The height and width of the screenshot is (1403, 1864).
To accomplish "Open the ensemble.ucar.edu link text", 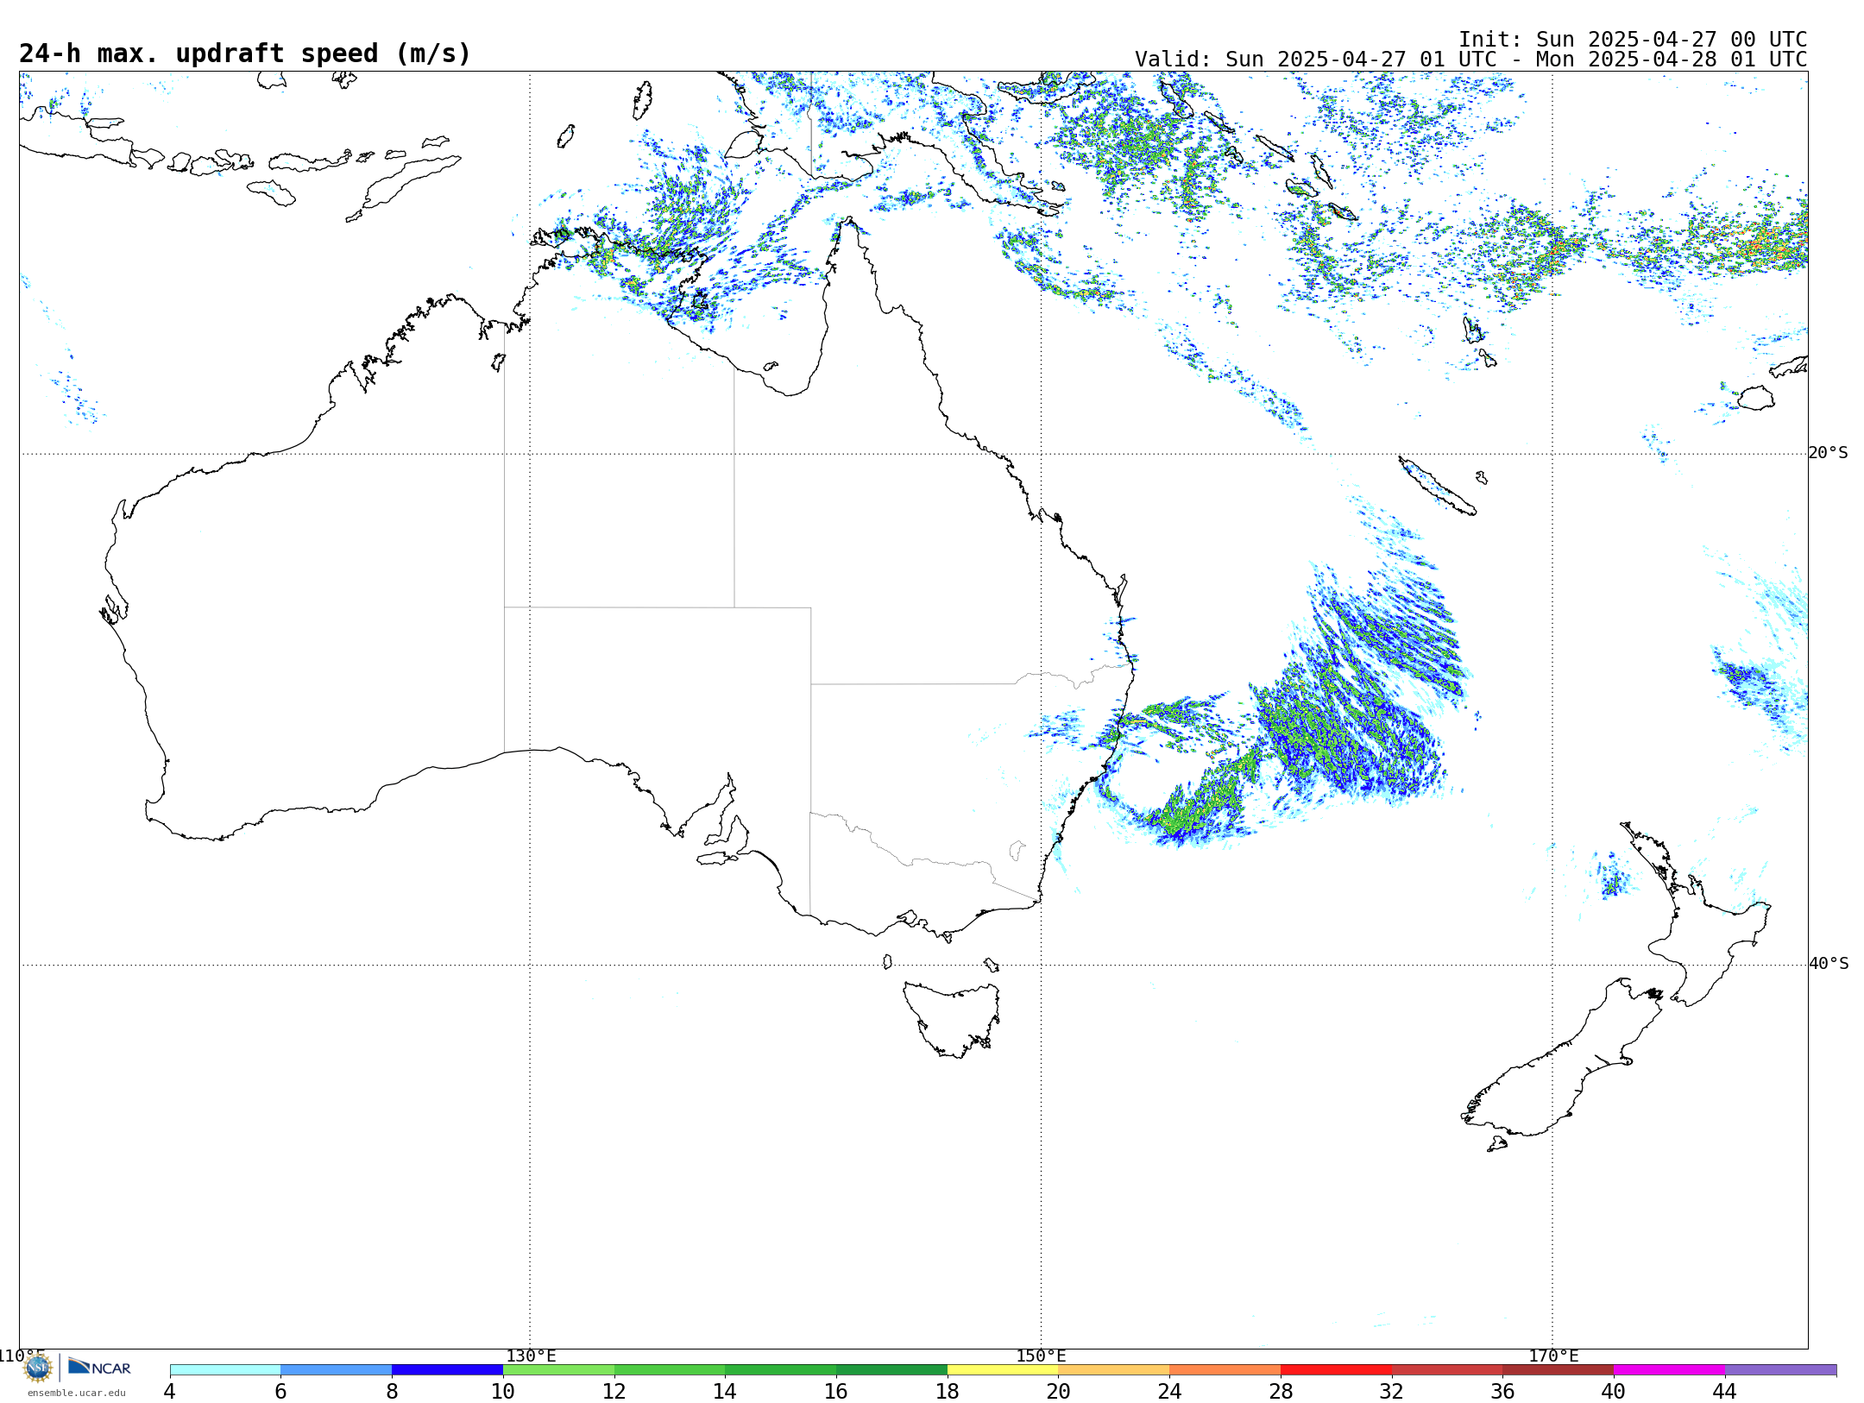I will (x=77, y=1393).
